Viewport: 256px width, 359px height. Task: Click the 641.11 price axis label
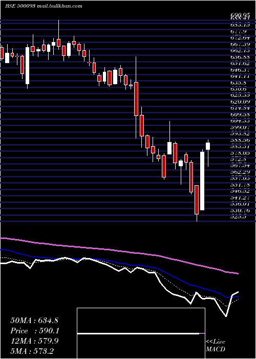240,76
